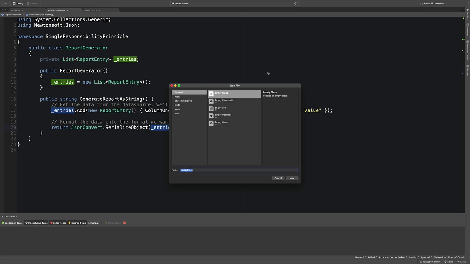Screen dimensions: 470x264
Task: Navigate back with the left arrow
Action: 2,10
